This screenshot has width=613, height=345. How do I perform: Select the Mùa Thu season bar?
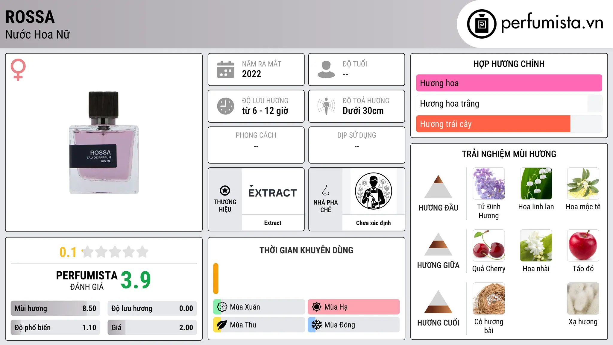tap(259, 325)
